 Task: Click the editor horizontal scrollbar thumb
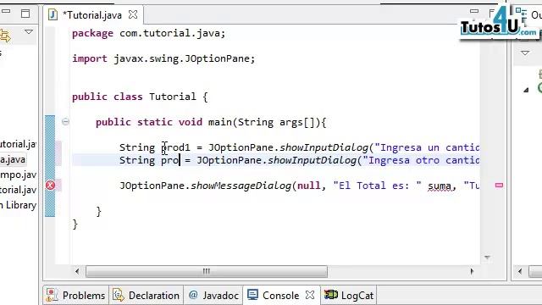click(x=207, y=271)
